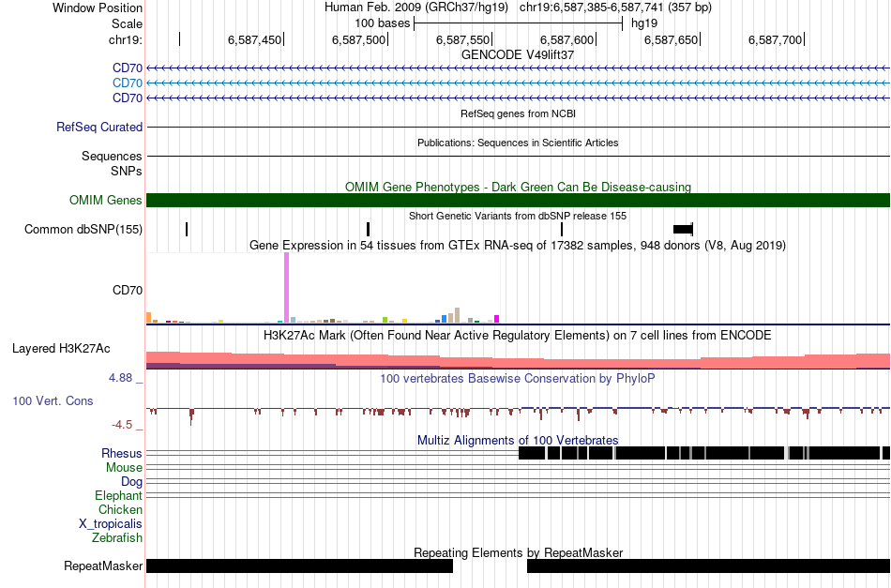Open Publications: Sequences in Scientific Articles title
The height and width of the screenshot is (588, 891).
click(518, 143)
